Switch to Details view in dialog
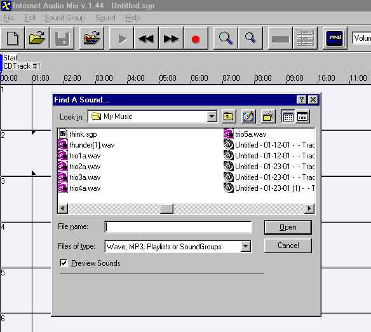This screenshot has height=332, width=371. tap(302, 116)
